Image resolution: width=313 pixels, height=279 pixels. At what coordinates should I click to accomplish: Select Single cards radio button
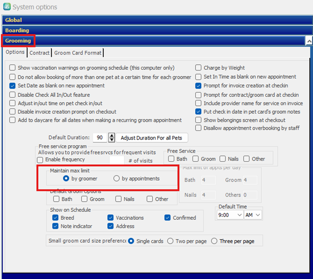click(x=131, y=241)
